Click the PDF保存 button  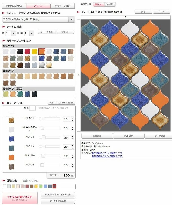pyautogui.click(x=128, y=136)
